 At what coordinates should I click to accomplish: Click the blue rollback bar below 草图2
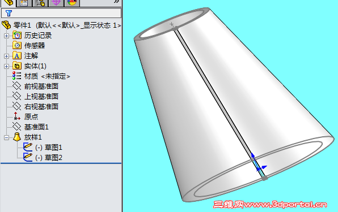(61, 163)
